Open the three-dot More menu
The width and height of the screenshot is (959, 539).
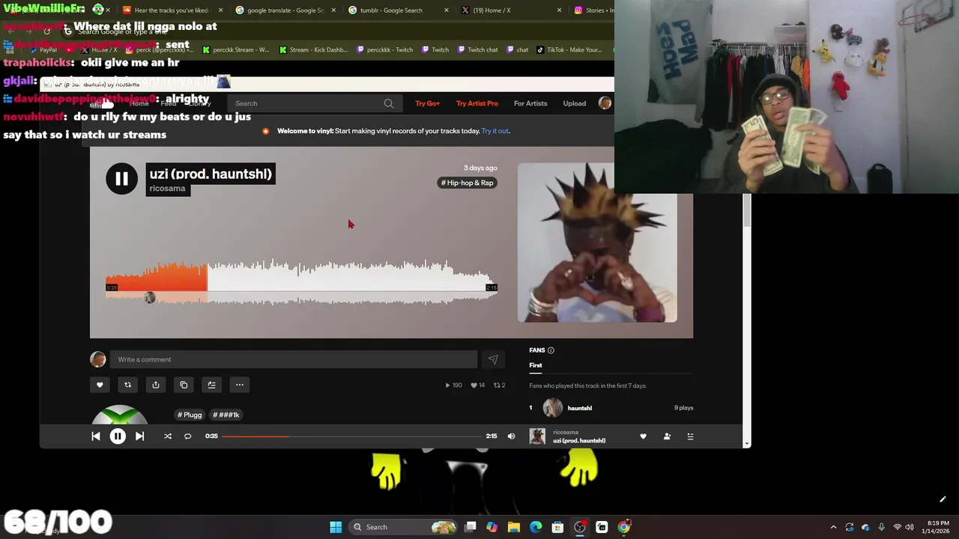240,385
